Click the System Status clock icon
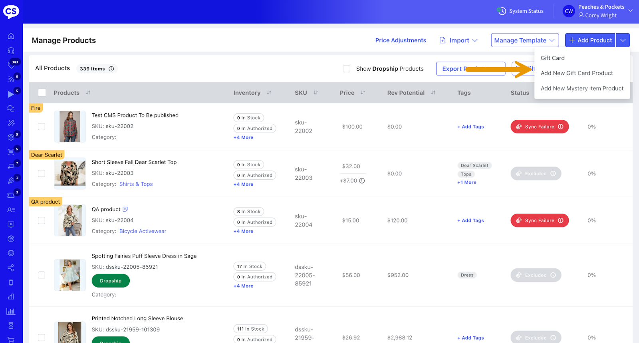Viewport: 639px width, 343px height. (502, 11)
